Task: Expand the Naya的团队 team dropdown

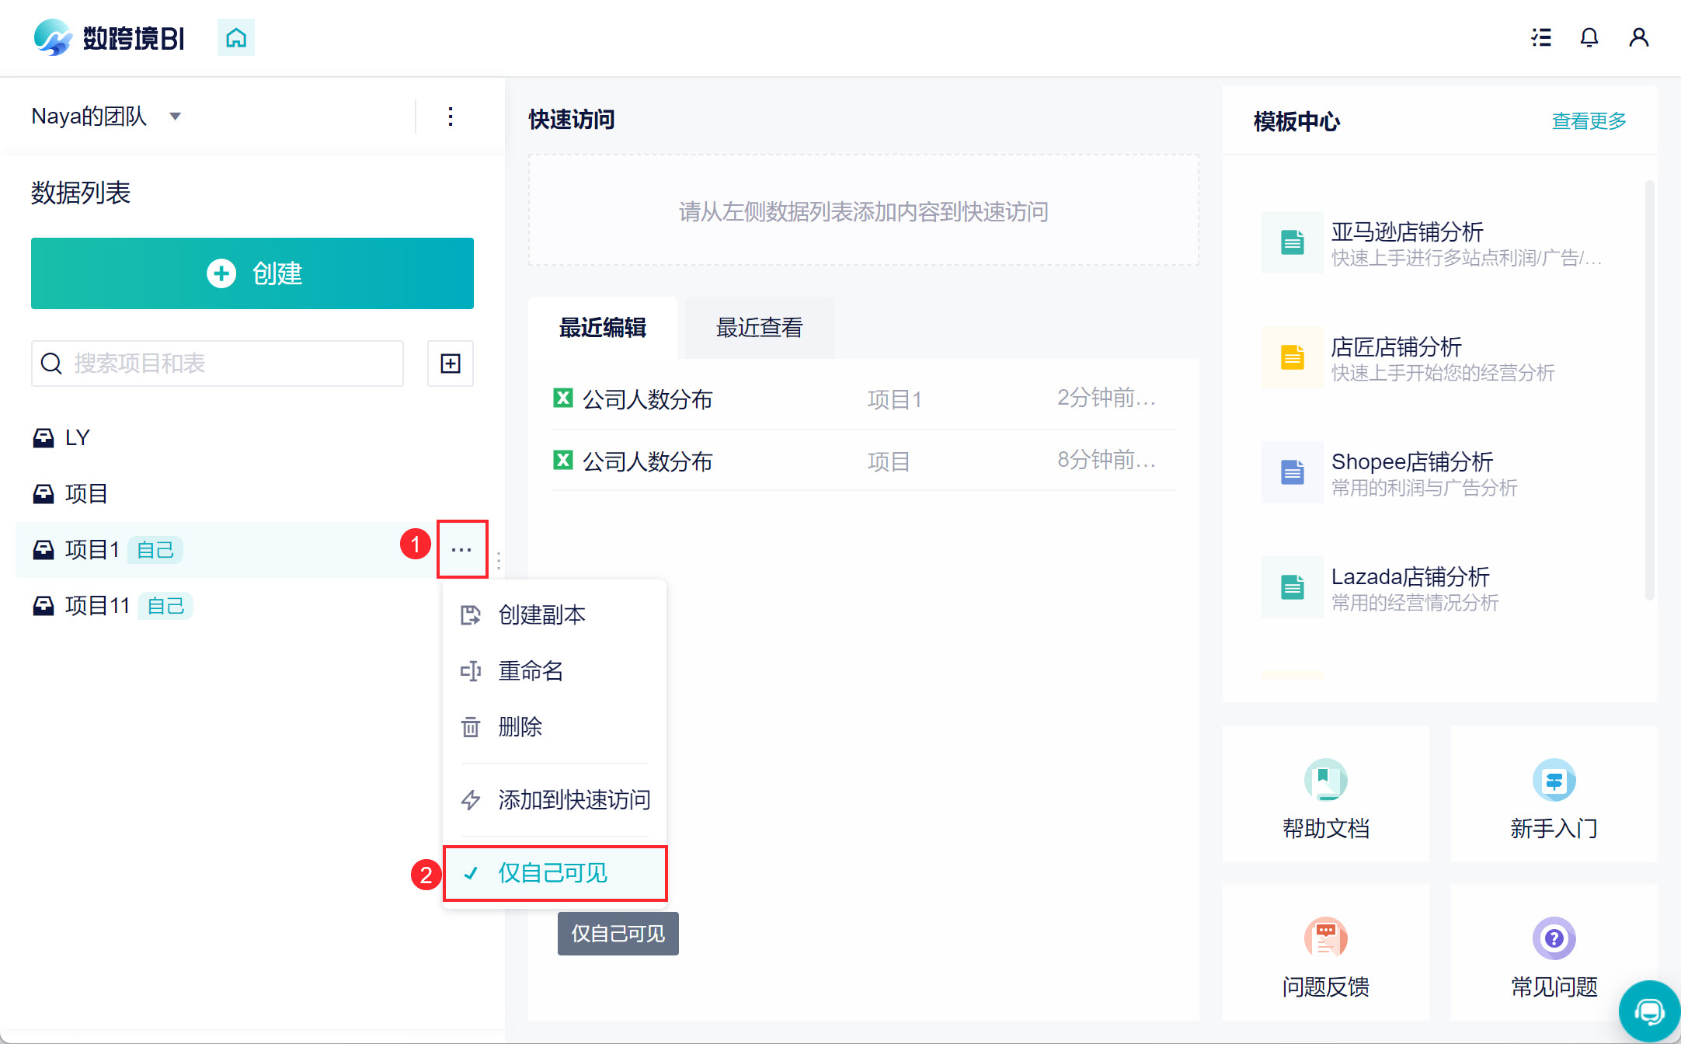Action: point(175,117)
